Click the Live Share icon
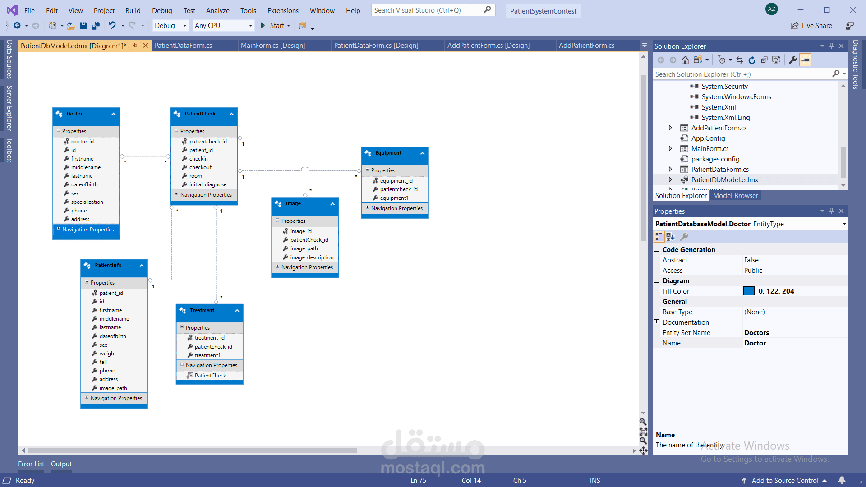 pos(795,26)
